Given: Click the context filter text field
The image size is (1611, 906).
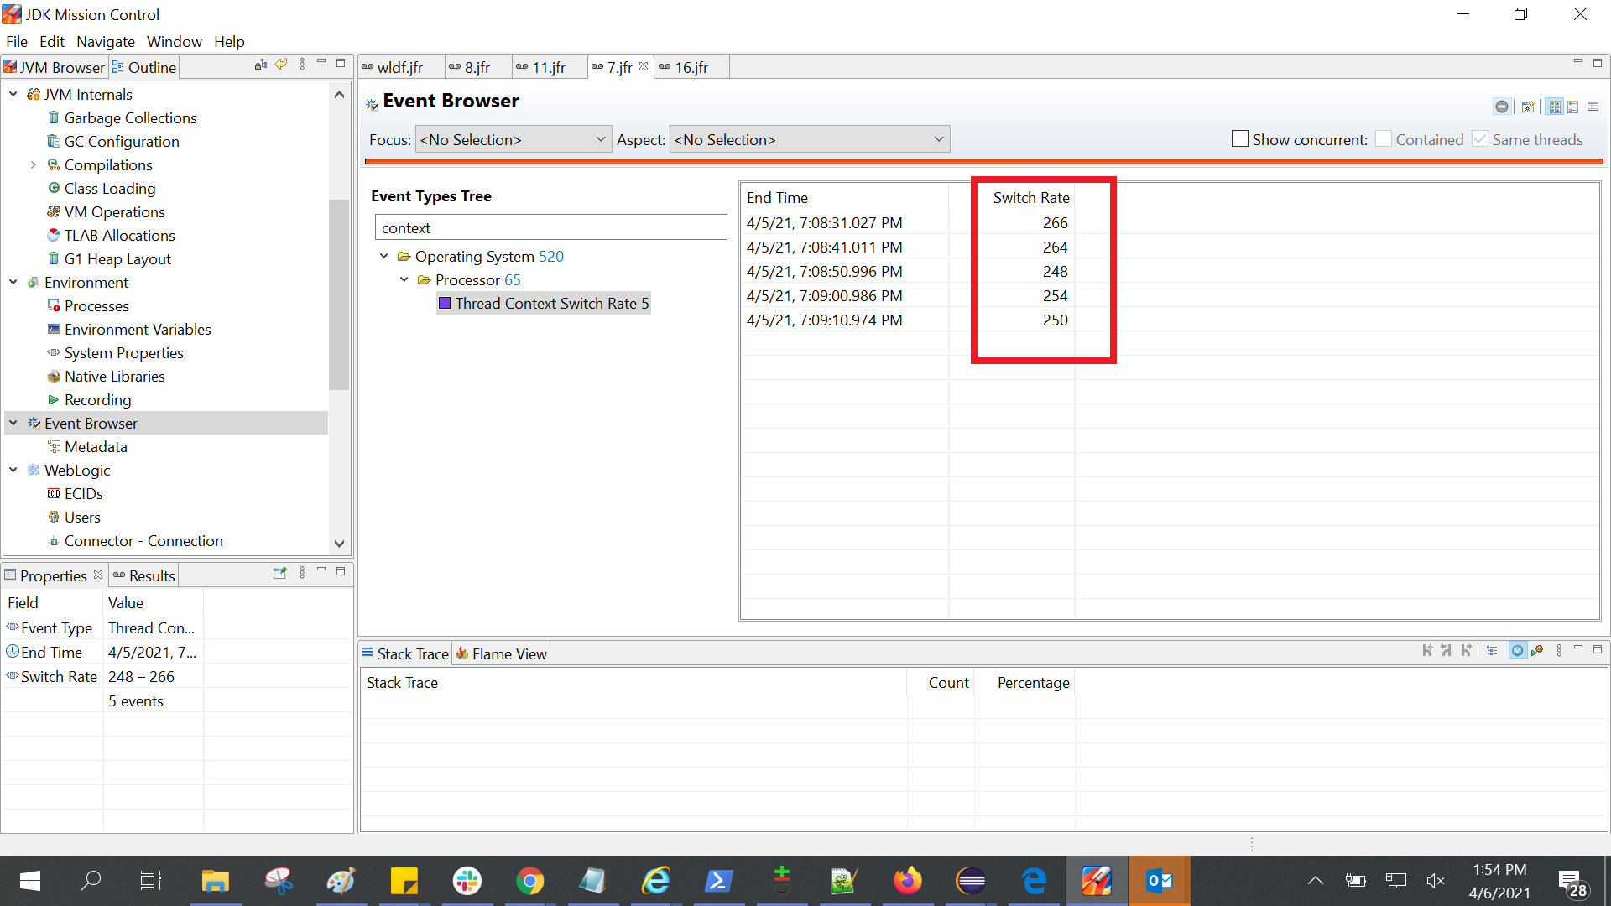Looking at the screenshot, I should (550, 227).
